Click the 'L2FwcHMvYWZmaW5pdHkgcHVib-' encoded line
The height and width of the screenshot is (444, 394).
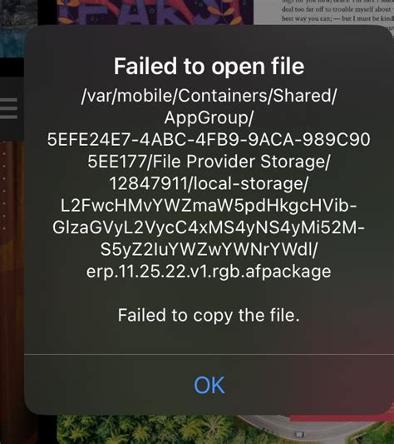click(209, 206)
